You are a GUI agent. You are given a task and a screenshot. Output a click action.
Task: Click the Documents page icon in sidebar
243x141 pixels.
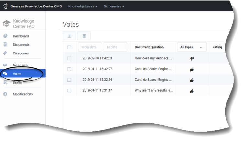(5, 44)
